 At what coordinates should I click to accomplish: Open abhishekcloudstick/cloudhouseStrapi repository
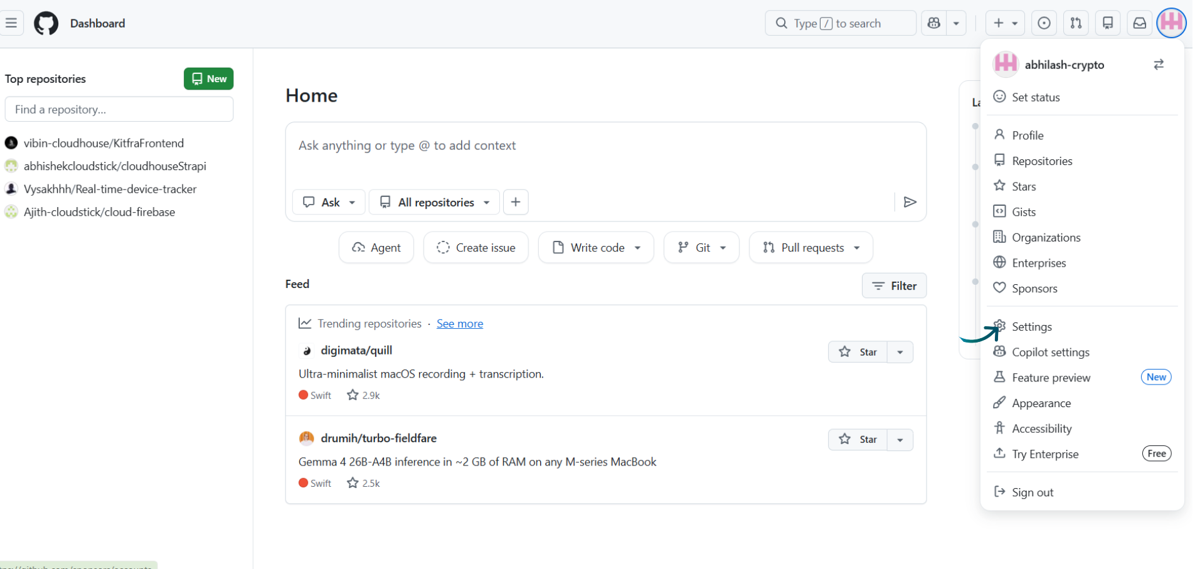pos(115,166)
